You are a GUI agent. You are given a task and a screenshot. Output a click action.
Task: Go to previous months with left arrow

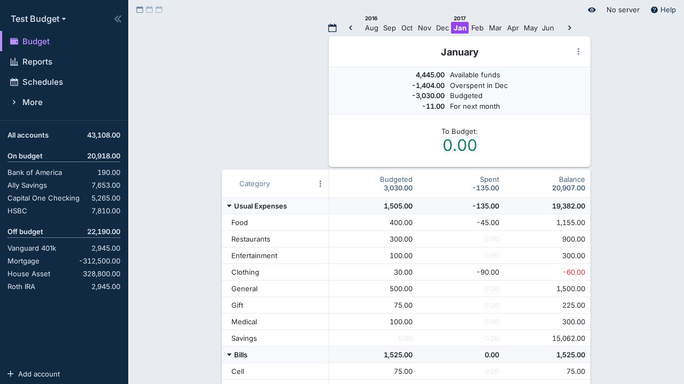click(x=351, y=28)
